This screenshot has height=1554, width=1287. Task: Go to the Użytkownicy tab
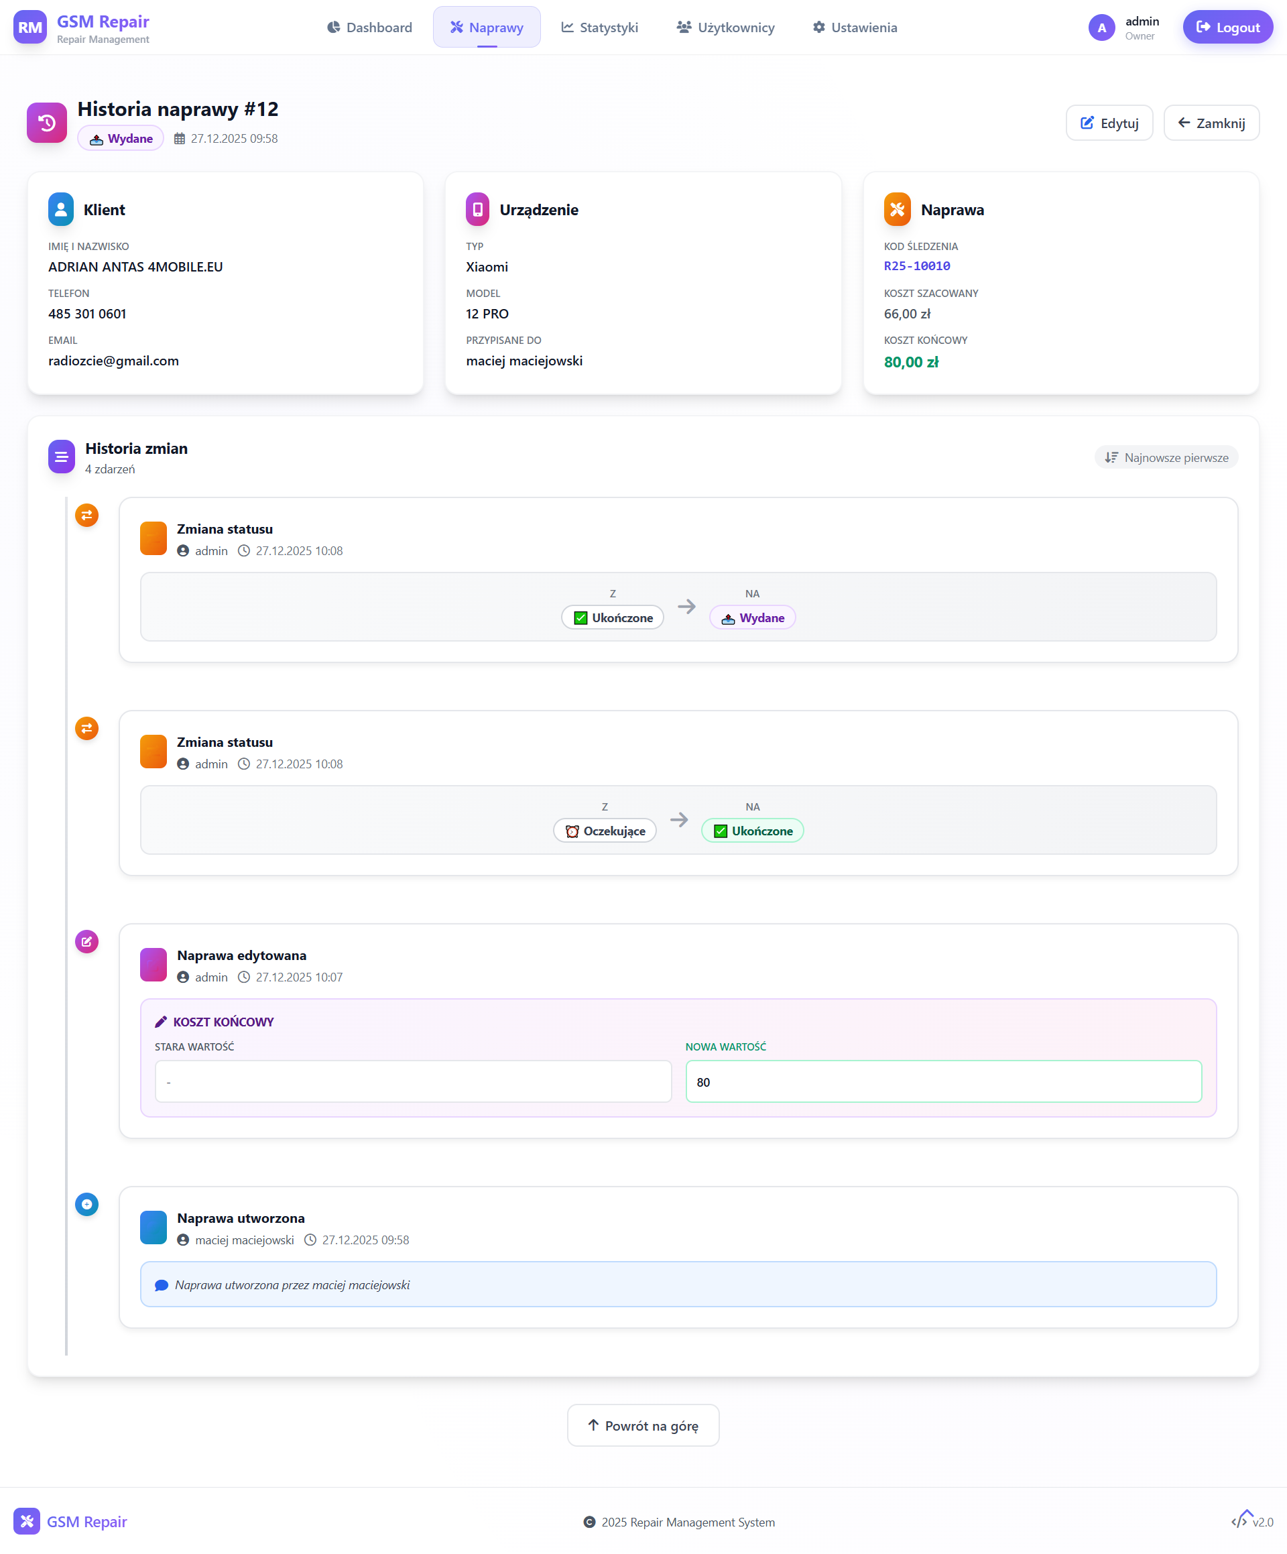click(x=725, y=27)
